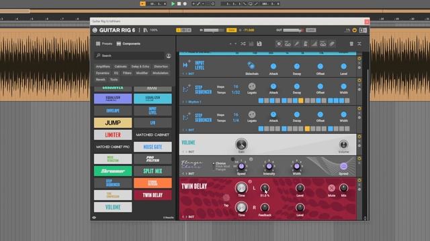The width and height of the screenshot is (430, 241).
Task: Click the component Search field
Action: tap(129, 56)
